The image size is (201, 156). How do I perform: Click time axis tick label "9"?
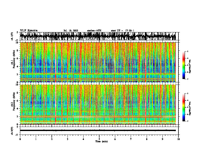162,139
